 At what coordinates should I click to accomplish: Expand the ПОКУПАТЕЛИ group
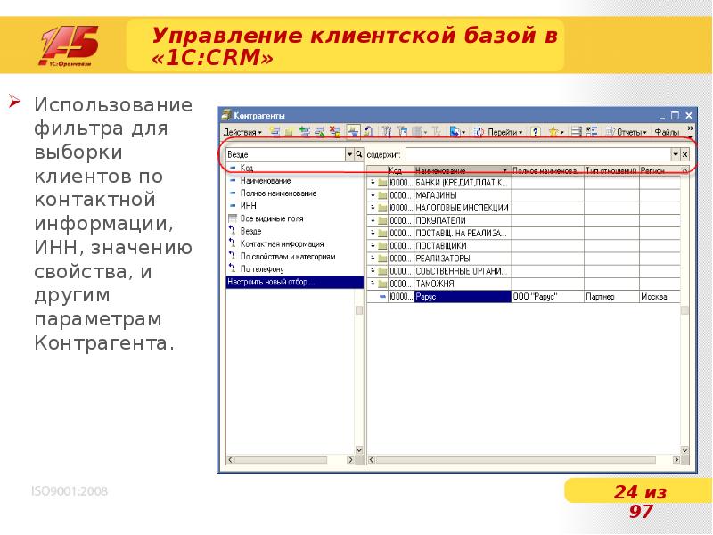373,220
